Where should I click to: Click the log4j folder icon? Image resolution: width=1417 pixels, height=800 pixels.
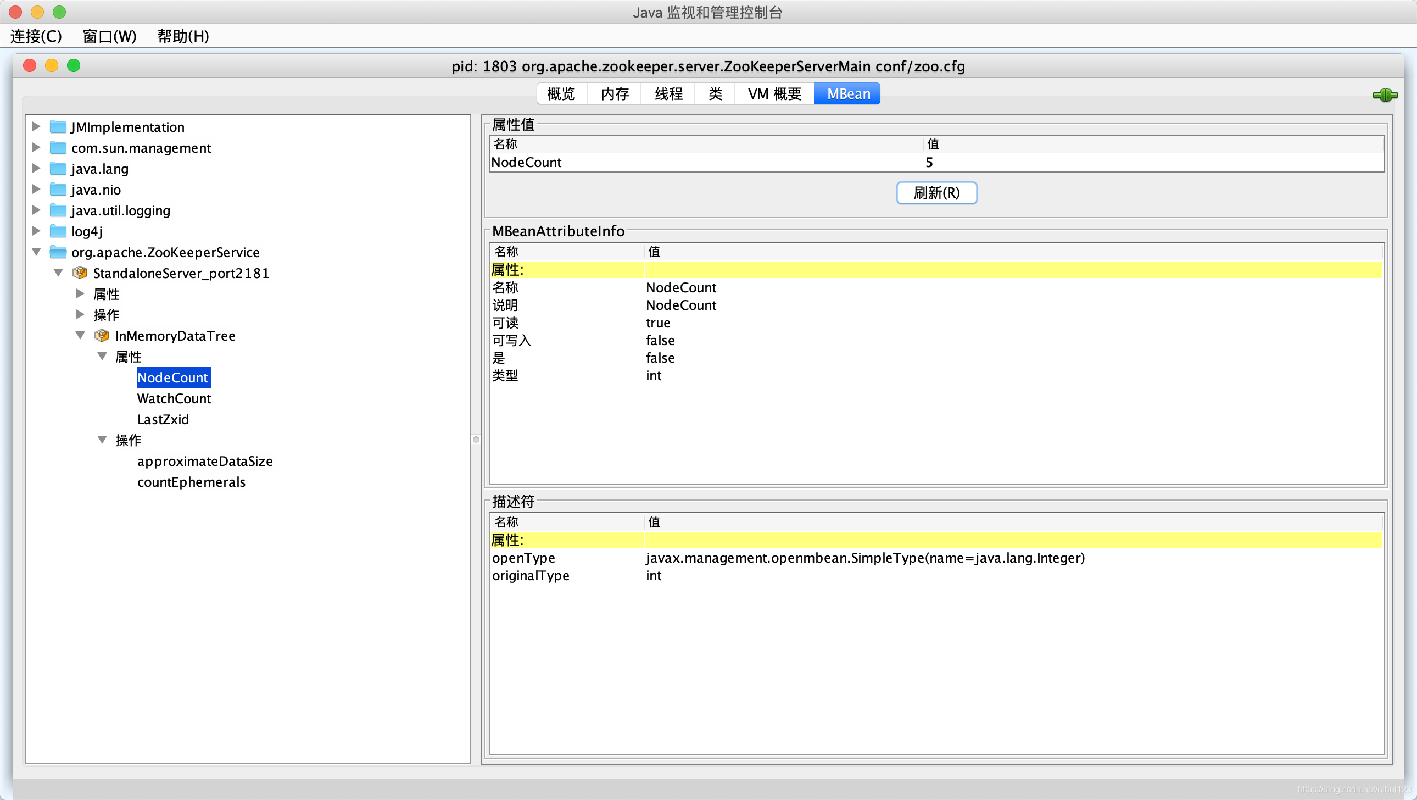coord(58,232)
